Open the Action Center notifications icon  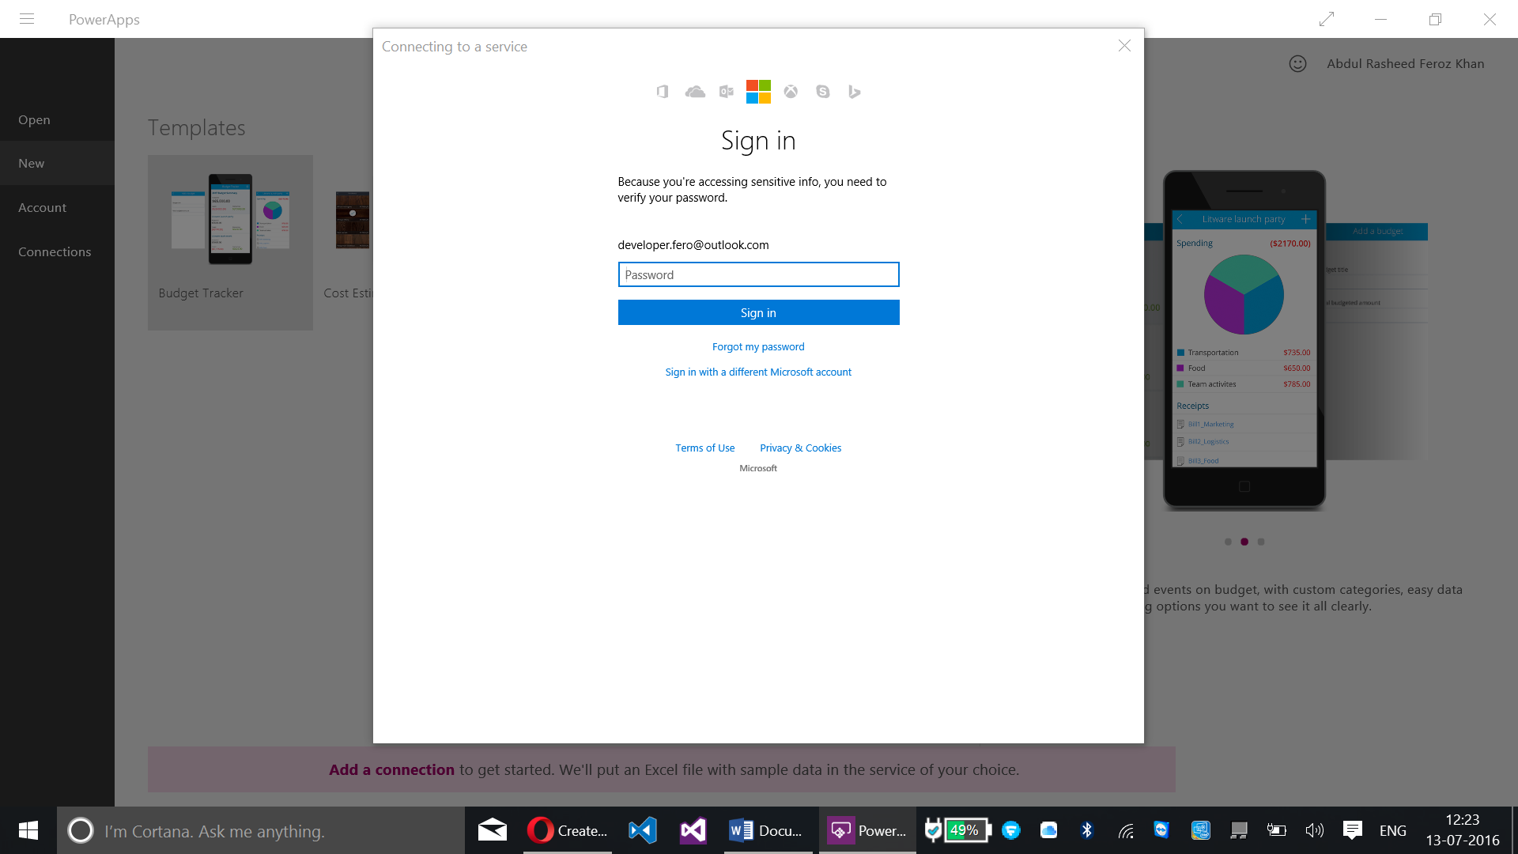pyautogui.click(x=1353, y=830)
